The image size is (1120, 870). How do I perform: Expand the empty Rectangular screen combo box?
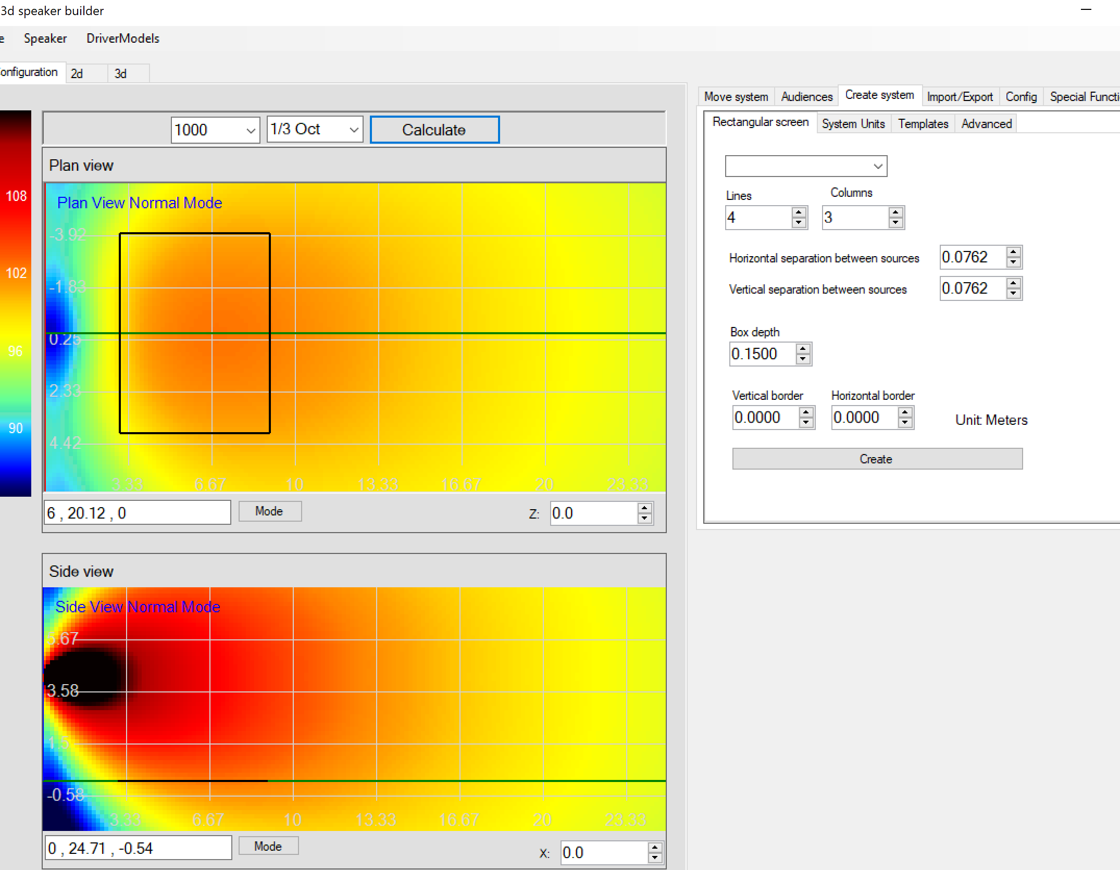tap(878, 167)
